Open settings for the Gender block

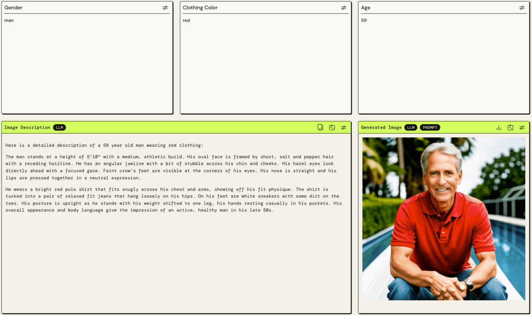pos(165,8)
